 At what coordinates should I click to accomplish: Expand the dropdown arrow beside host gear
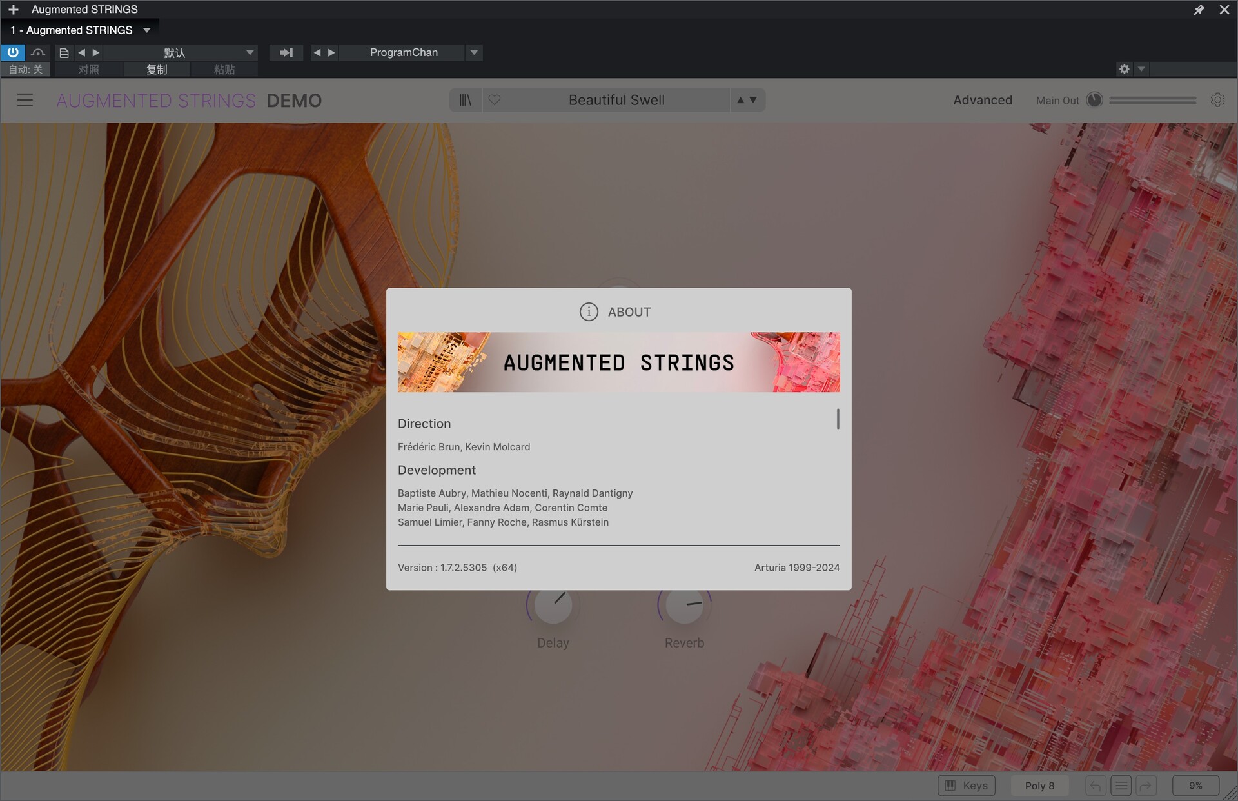pyautogui.click(x=1141, y=69)
